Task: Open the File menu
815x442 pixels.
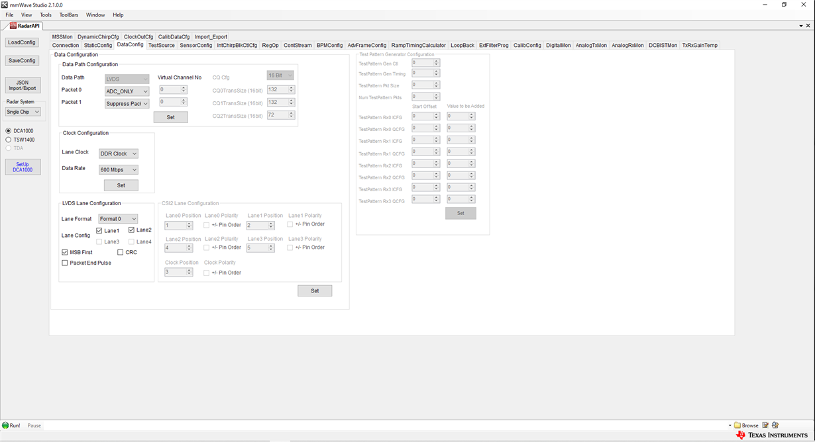Action: (9, 15)
